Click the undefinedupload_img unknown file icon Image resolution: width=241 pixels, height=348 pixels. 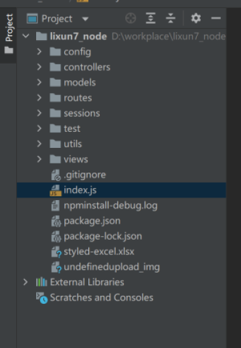coord(56,267)
